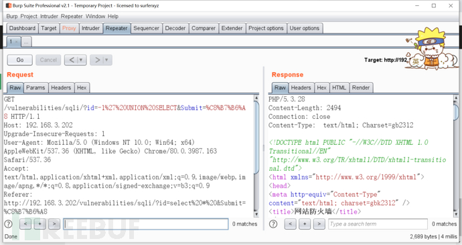The width and height of the screenshot is (462, 245).
Task: Click the Cancel button
Action: [48, 60]
